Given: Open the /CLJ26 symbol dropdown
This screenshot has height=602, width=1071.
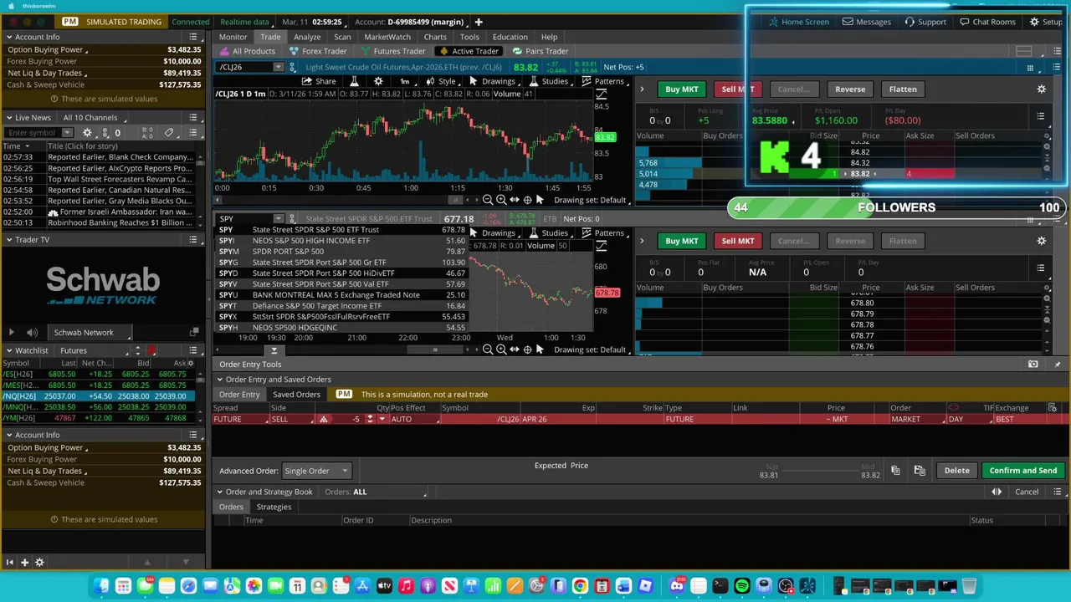Looking at the screenshot, I should tap(279, 67).
